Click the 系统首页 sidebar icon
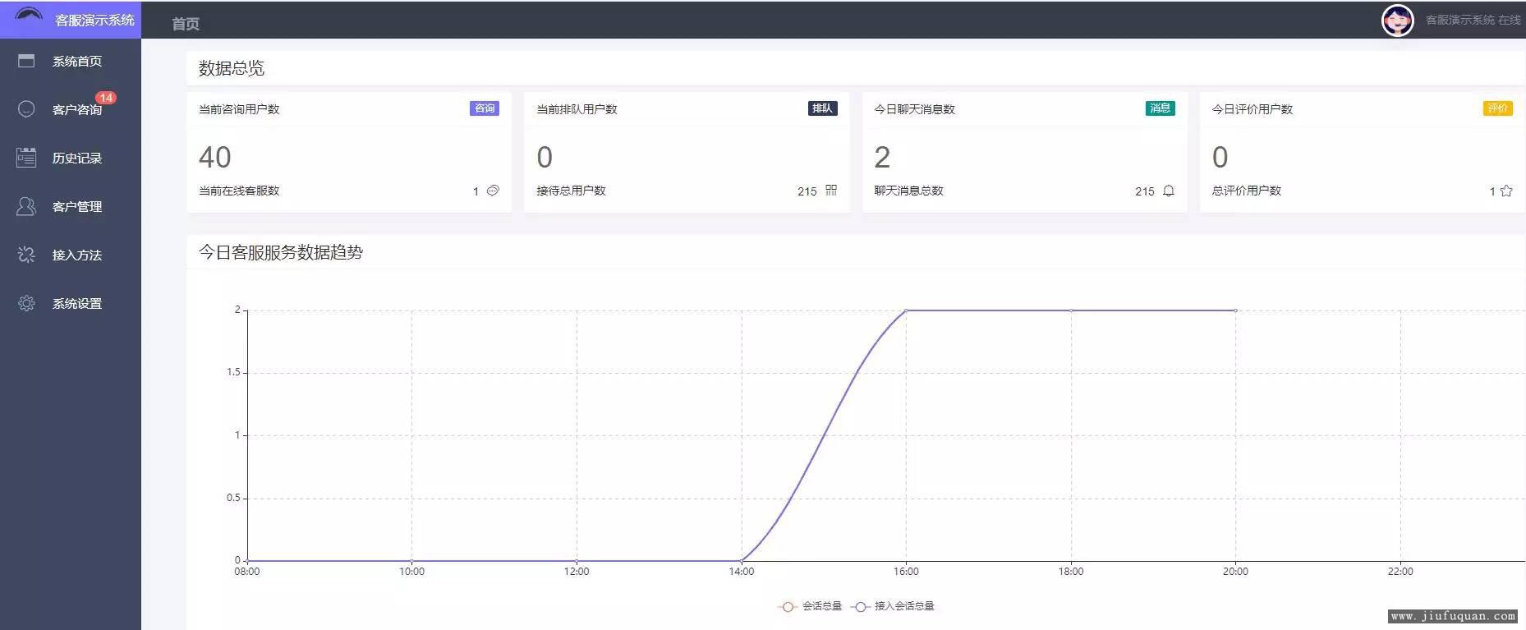The image size is (1526, 630). pos(26,61)
